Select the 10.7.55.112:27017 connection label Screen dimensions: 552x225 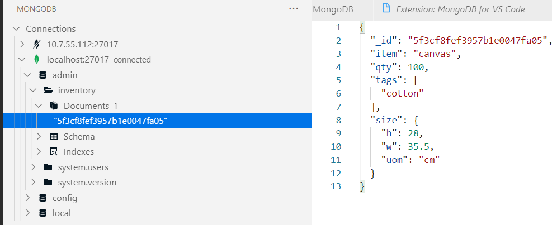coord(83,45)
